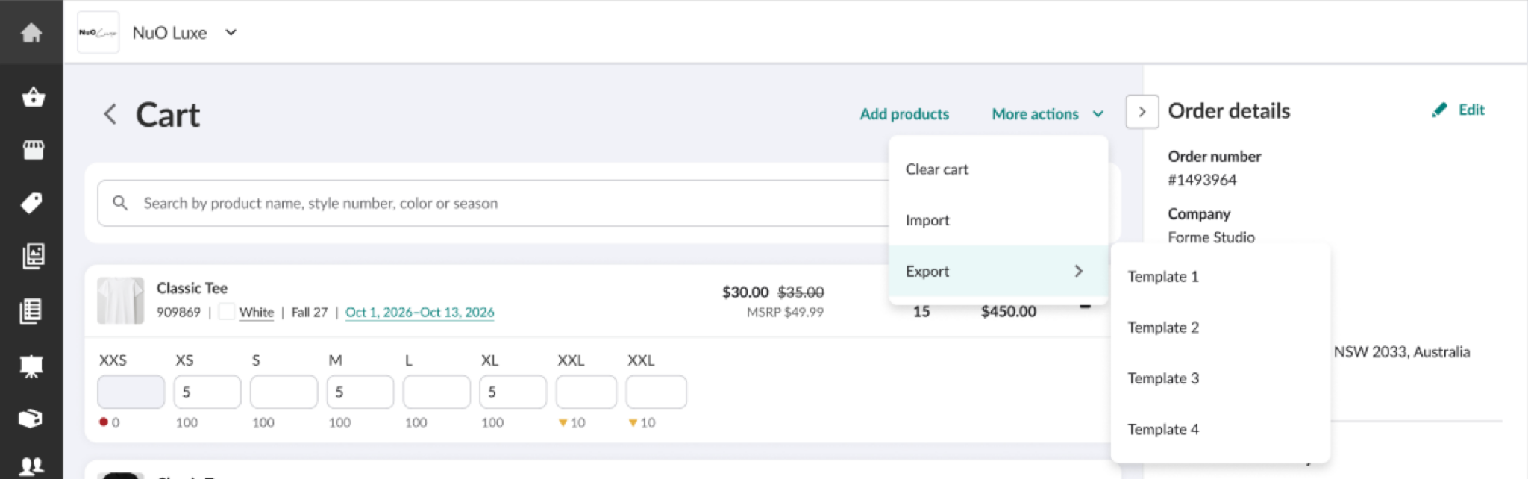Focus the product search input field
This screenshot has height=479, width=1528.
(x=492, y=203)
